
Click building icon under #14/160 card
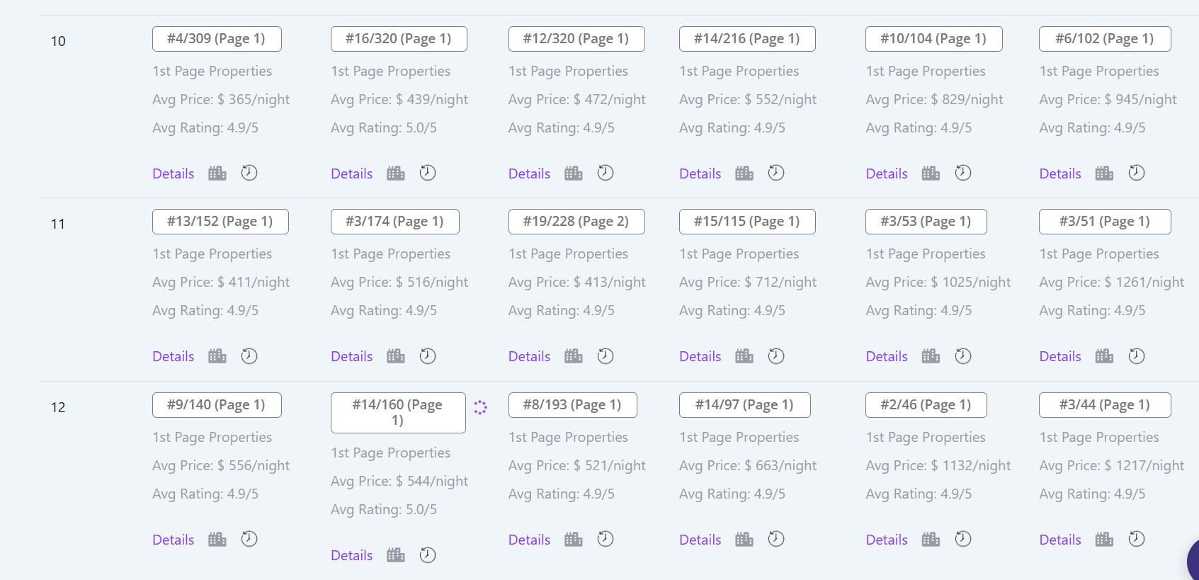(396, 555)
